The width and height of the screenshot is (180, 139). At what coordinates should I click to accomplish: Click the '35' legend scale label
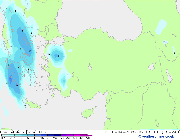coord(68,138)
